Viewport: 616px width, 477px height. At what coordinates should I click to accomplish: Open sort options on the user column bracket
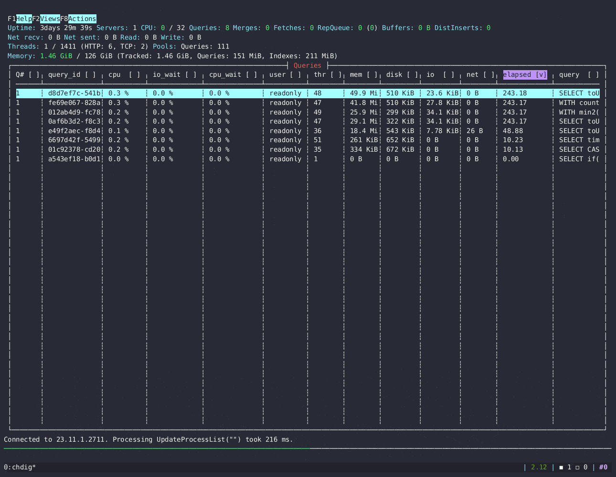296,74
